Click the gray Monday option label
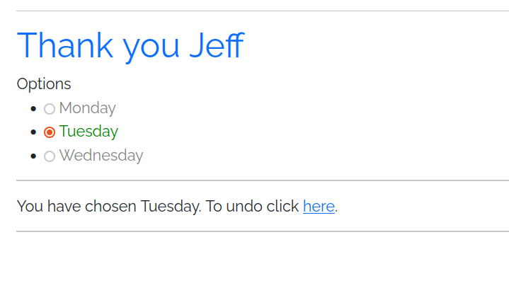 click(87, 108)
